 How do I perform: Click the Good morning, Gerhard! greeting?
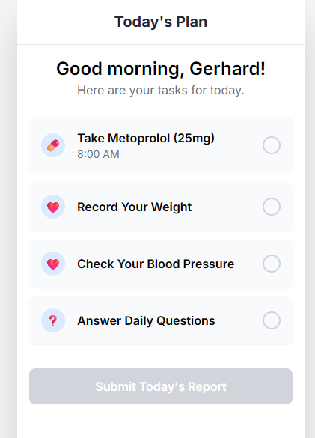click(161, 69)
